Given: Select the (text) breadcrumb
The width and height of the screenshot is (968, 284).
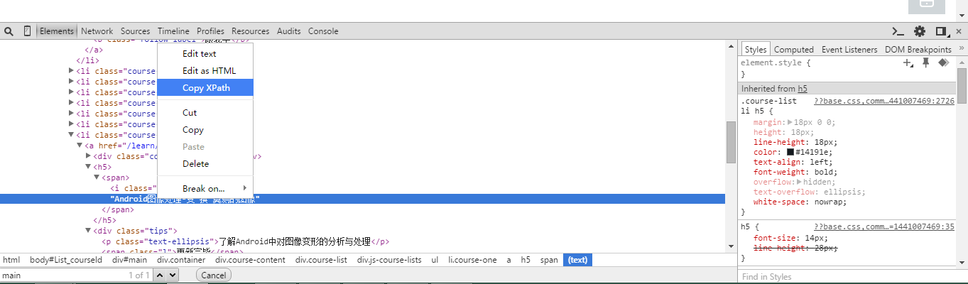Looking at the screenshot, I should 577,260.
